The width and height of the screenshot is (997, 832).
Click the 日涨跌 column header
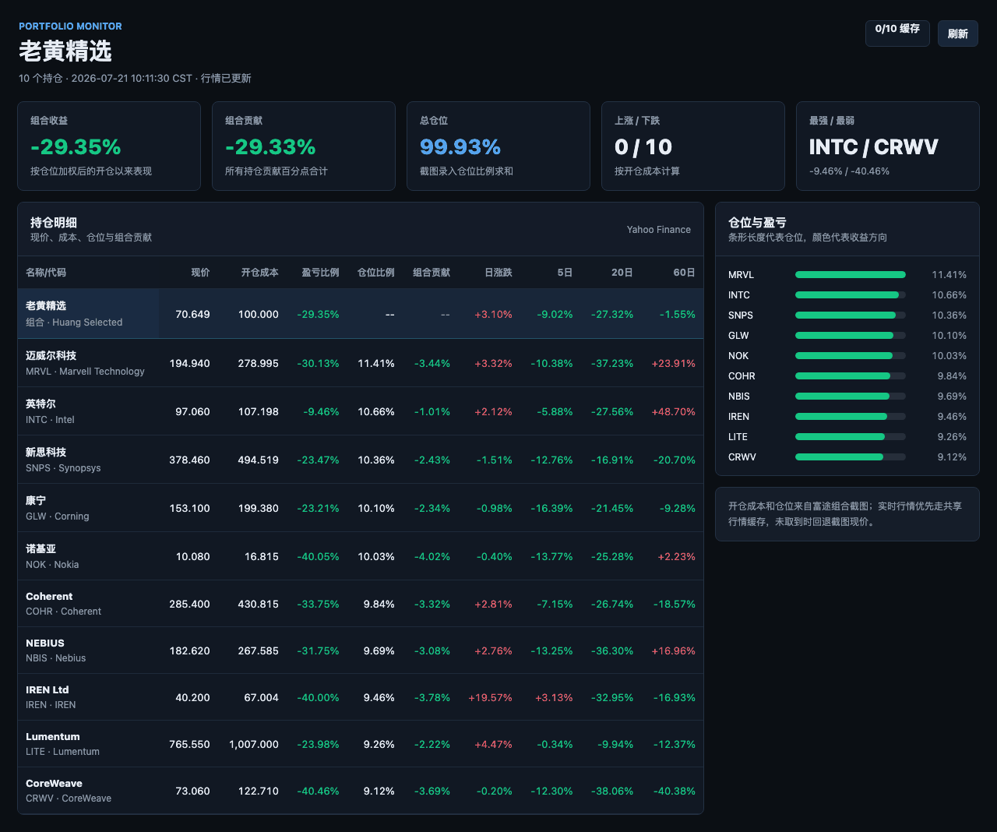click(x=498, y=273)
